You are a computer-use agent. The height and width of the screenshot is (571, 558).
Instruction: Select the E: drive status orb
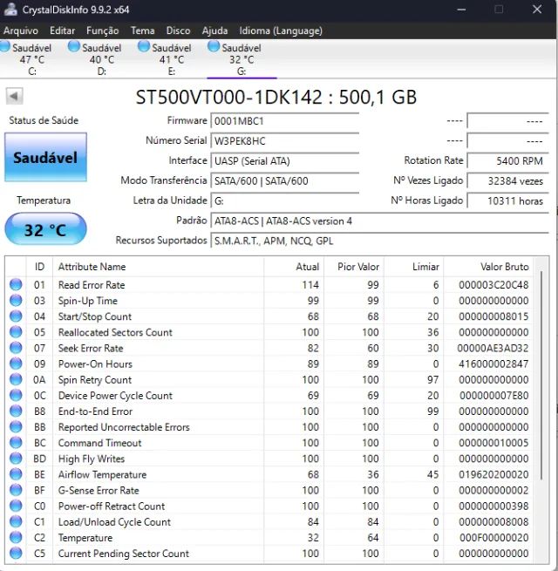click(x=144, y=46)
